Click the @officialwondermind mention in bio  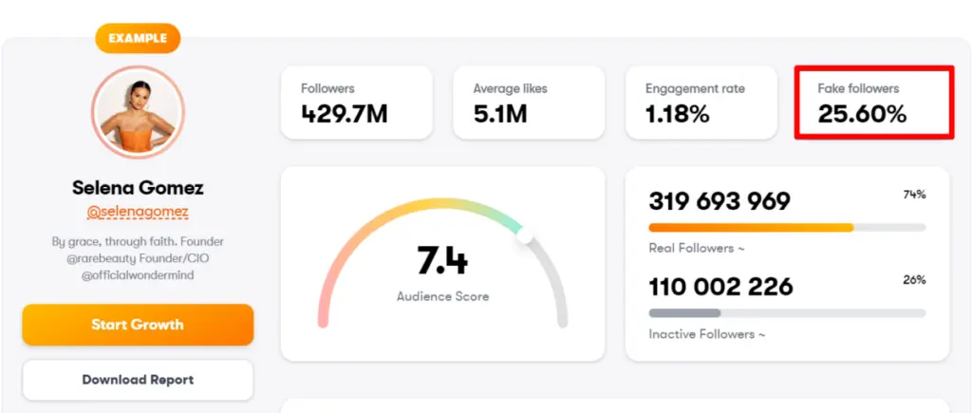(x=138, y=276)
